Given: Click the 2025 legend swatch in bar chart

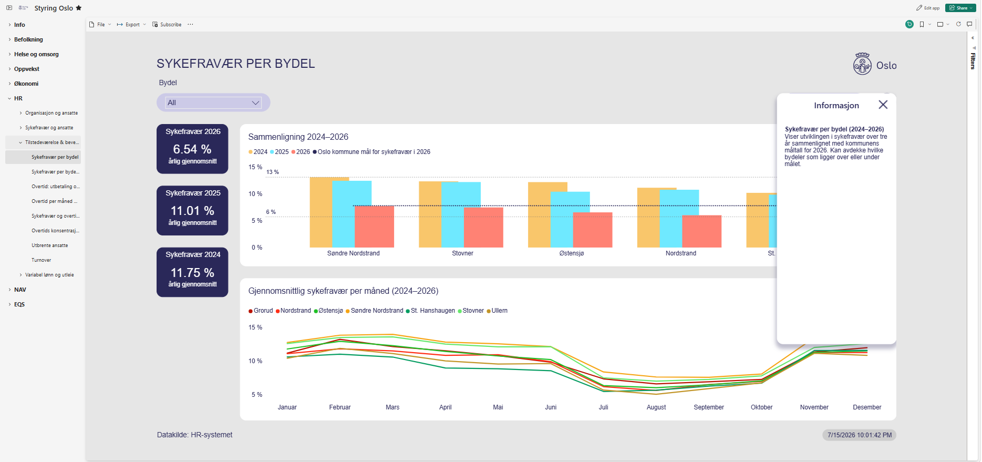Looking at the screenshot, I should coord(272,152).
